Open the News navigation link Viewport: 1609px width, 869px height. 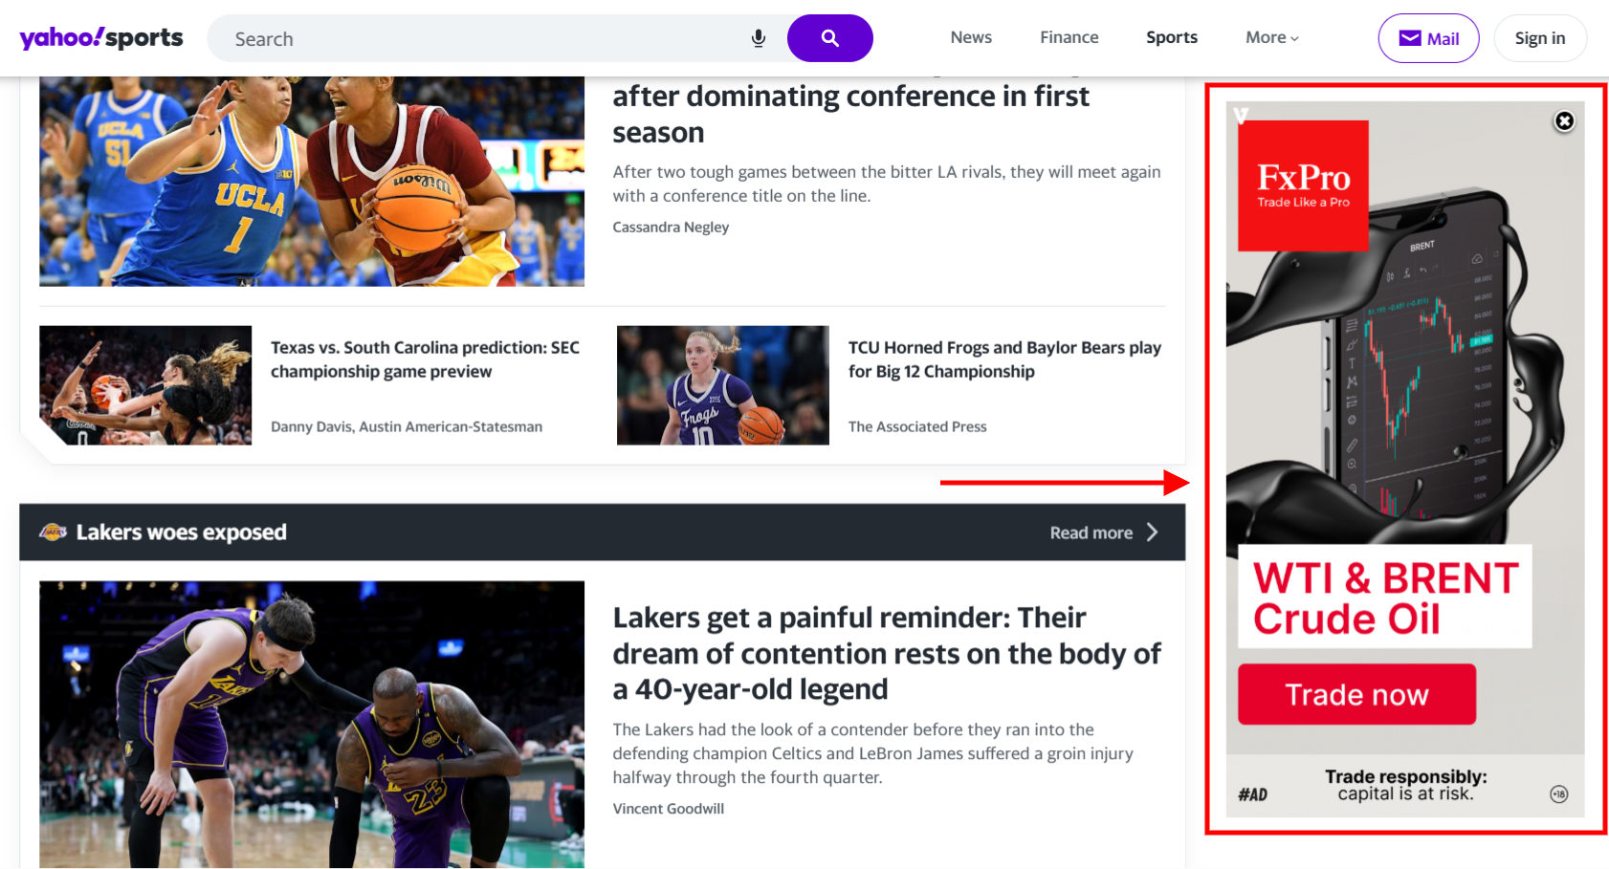pyautogui.click(x=971, y=37)
